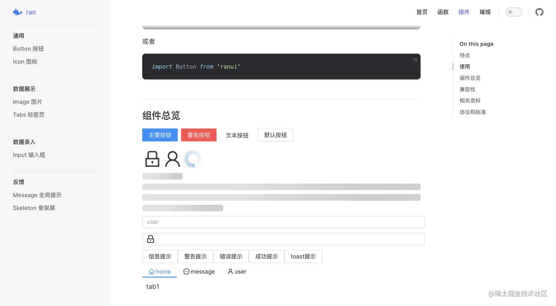The image size is (556, 306).
Task: Click the import Button code block
Action: 281,67
